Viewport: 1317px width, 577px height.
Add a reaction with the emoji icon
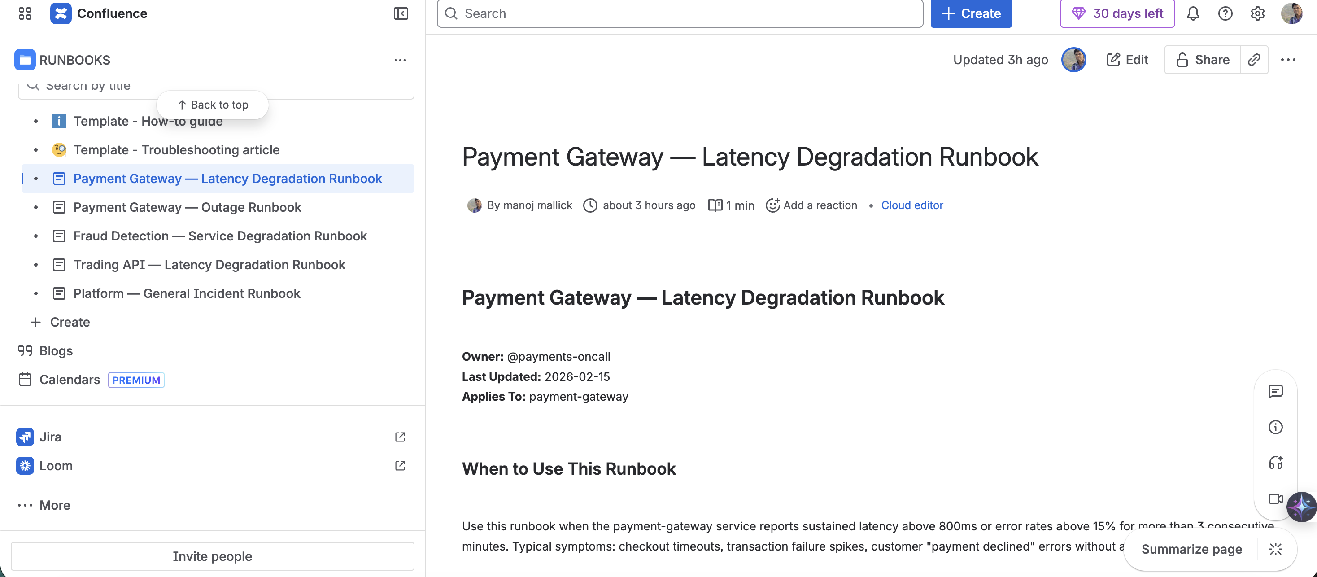[x=772, y=205]
